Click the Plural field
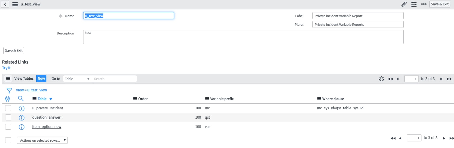 pyautogui.click(x=358, y=24)
